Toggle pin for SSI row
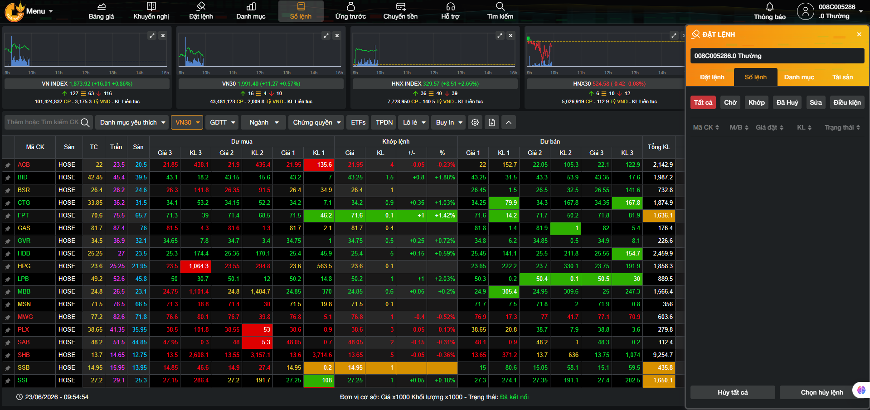 tap(8, 381)
